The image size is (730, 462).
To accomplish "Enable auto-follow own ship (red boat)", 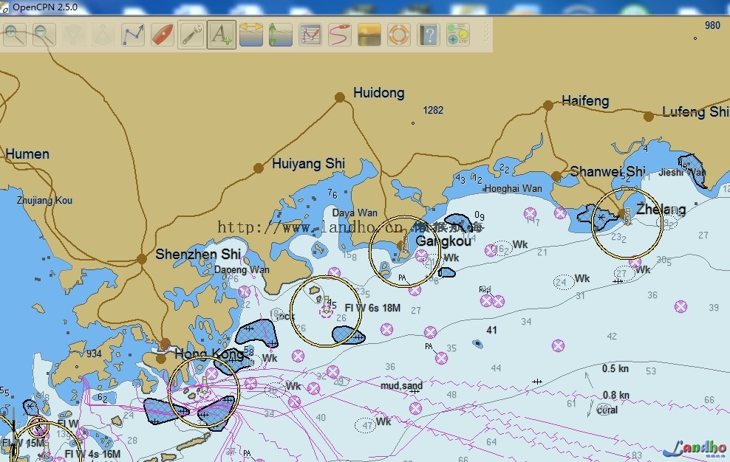I will click(x=163, y=35).
